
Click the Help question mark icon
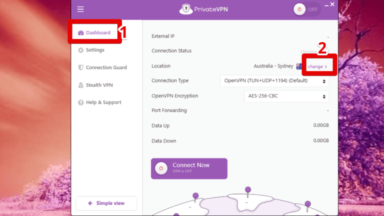point(81,102)
